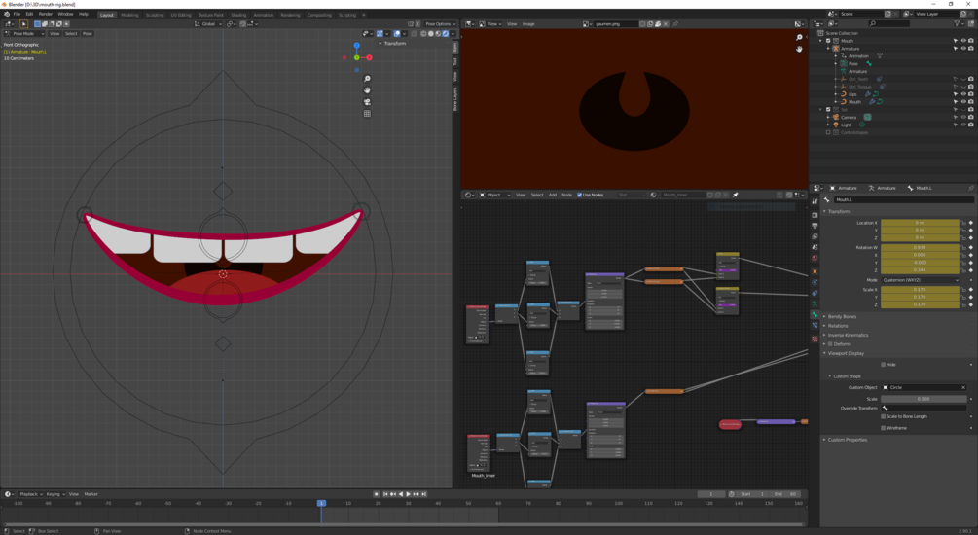Open the Pose Mode dropdown

click(x=25, y=33)
